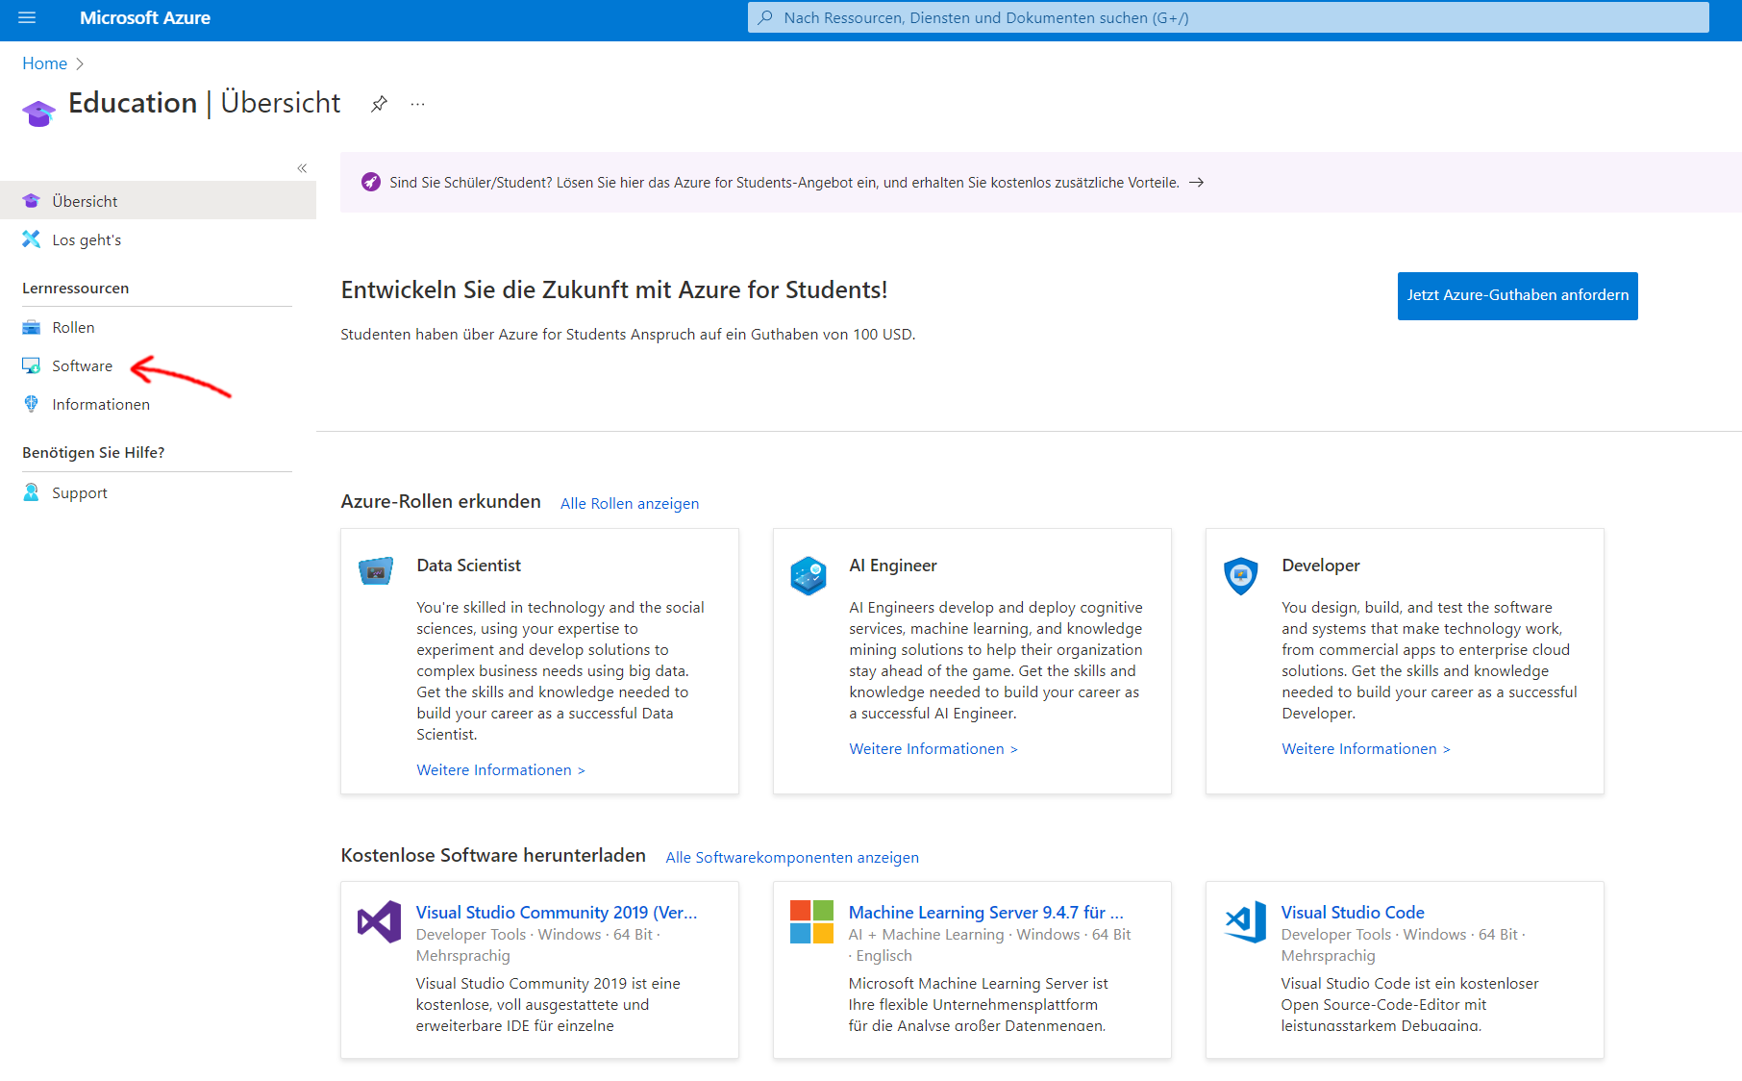Open Rollen in the sidebar
Image resolution: width=1742 pixels, height=1081 pixels.
pyautogui.click(x=73, y=327)
